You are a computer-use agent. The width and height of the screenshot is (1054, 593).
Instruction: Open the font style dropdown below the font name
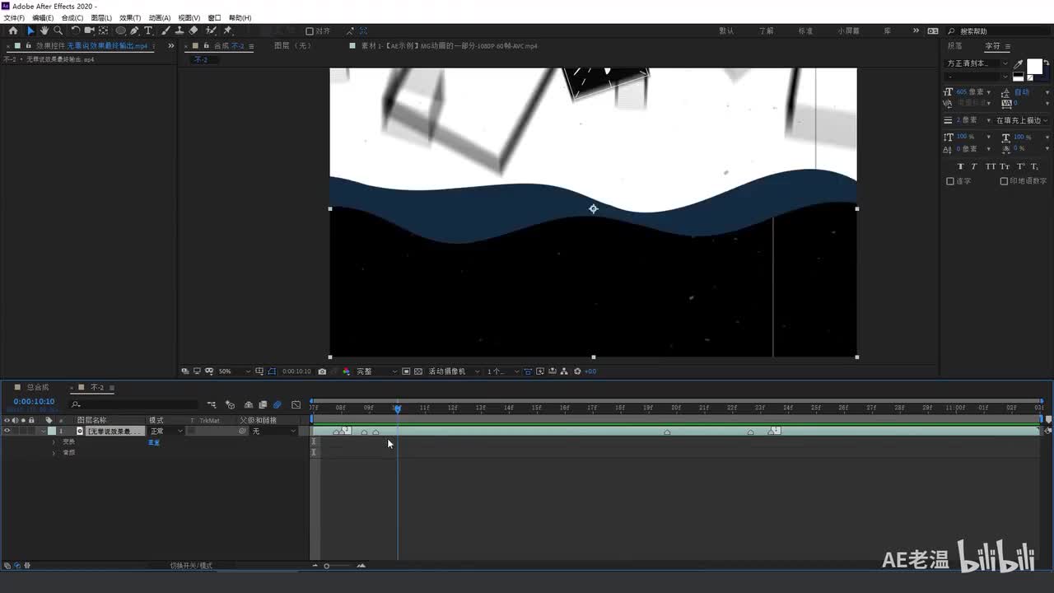point(978,77)
